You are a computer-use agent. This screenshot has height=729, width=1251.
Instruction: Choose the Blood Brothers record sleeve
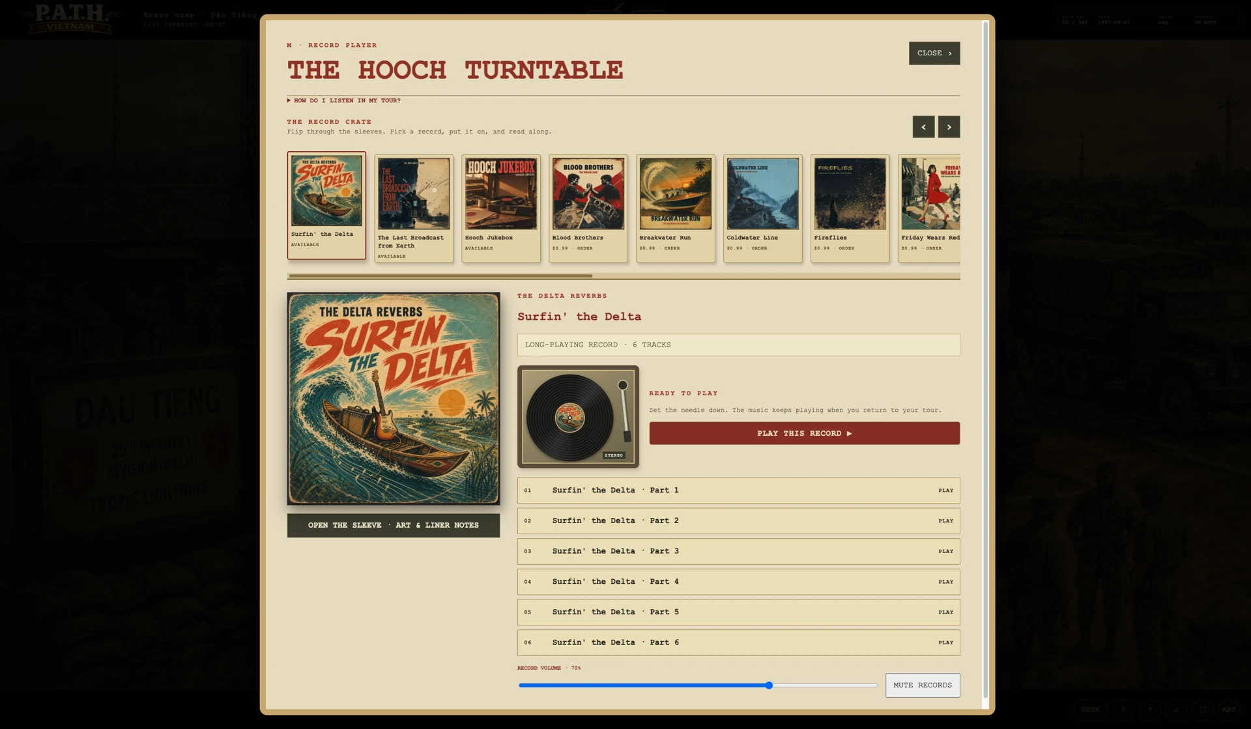tap(588, 208)
